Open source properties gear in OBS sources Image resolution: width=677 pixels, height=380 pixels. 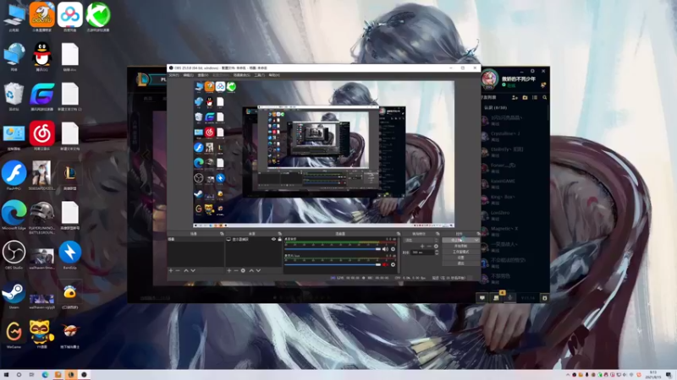click(243, 270)
